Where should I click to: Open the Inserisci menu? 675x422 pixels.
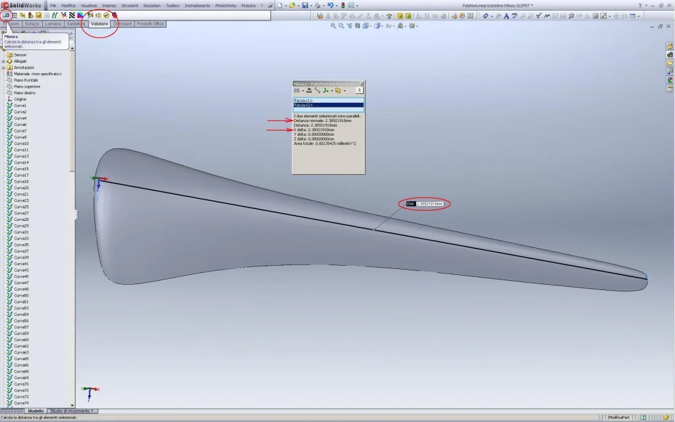coord(109,5)
